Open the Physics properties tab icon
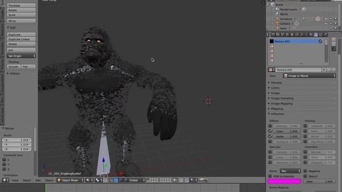Image resolution: width=342 pixels, height=192 pixels. [325, 35]
